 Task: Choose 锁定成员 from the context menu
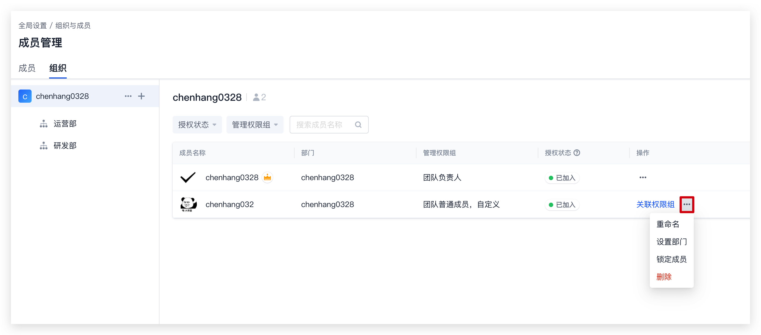pos(671,259)
